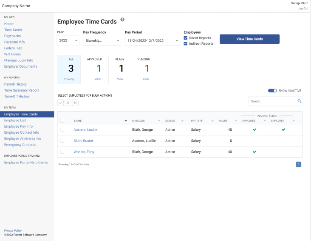Open Time Cards in sidebar
Image resolution: width=311 pixels, height=241 pixels.
click(13, 30)
